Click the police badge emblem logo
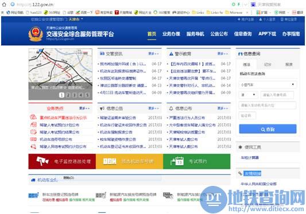This screenshot has width=306, height=214. pyautogui.click(x=36, y=34)
